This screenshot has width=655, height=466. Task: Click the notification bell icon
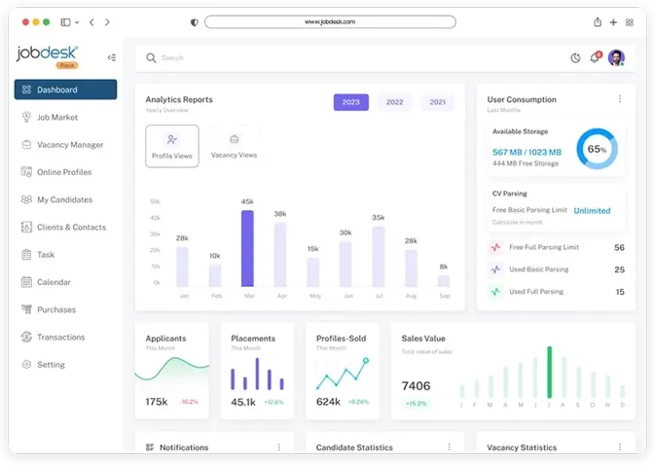pyautogui.click(x=595, y=58)
